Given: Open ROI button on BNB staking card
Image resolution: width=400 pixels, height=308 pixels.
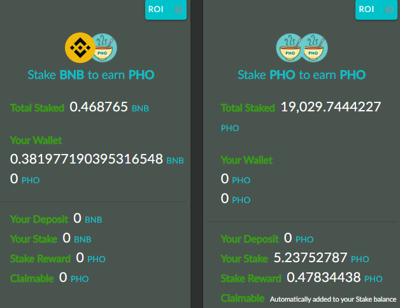Looking at the screenshot, I should (x=166, y=10).
